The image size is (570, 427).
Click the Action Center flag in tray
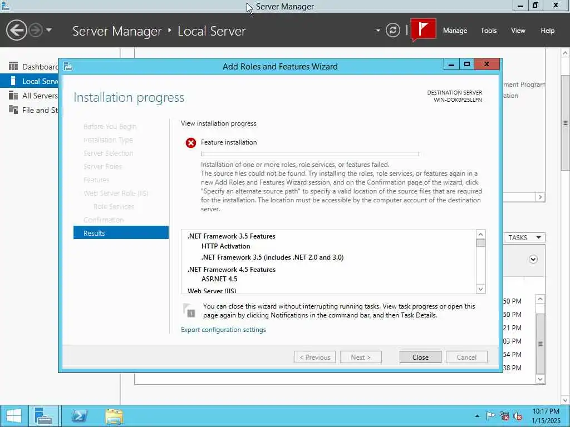(x=491, y=416)
